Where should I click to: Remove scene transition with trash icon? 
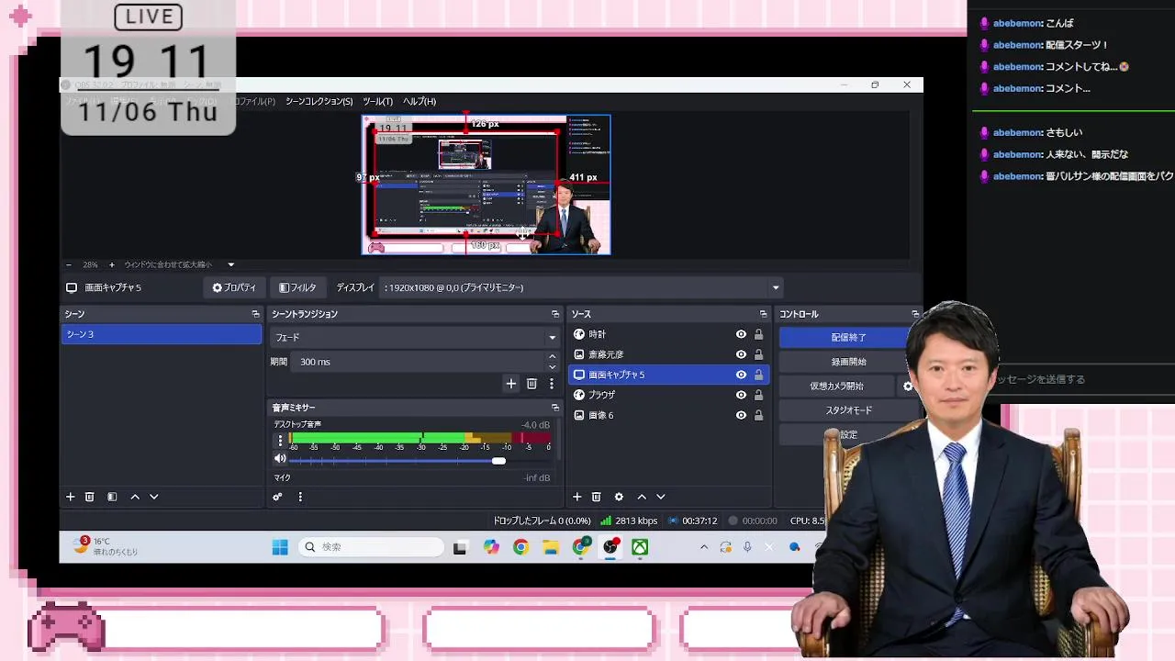(532, 384)
